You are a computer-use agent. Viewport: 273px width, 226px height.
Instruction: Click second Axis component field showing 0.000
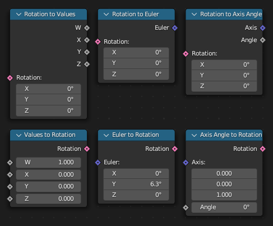coord(224,184)
